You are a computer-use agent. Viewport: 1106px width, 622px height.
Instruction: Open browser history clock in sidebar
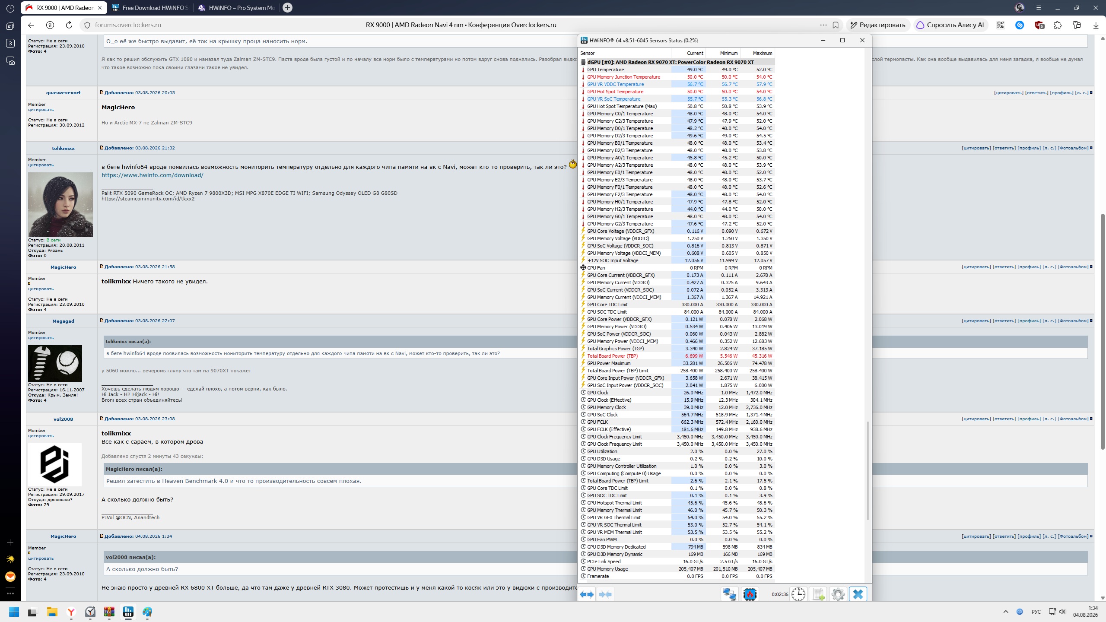tap(10, 8)
